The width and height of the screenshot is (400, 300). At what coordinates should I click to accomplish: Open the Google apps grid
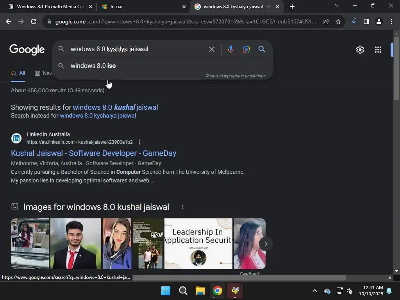click(x=378, y=50)
